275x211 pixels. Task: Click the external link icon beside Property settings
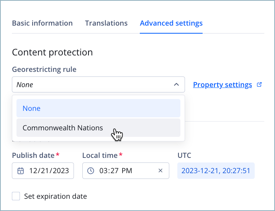tap(259, 84)
